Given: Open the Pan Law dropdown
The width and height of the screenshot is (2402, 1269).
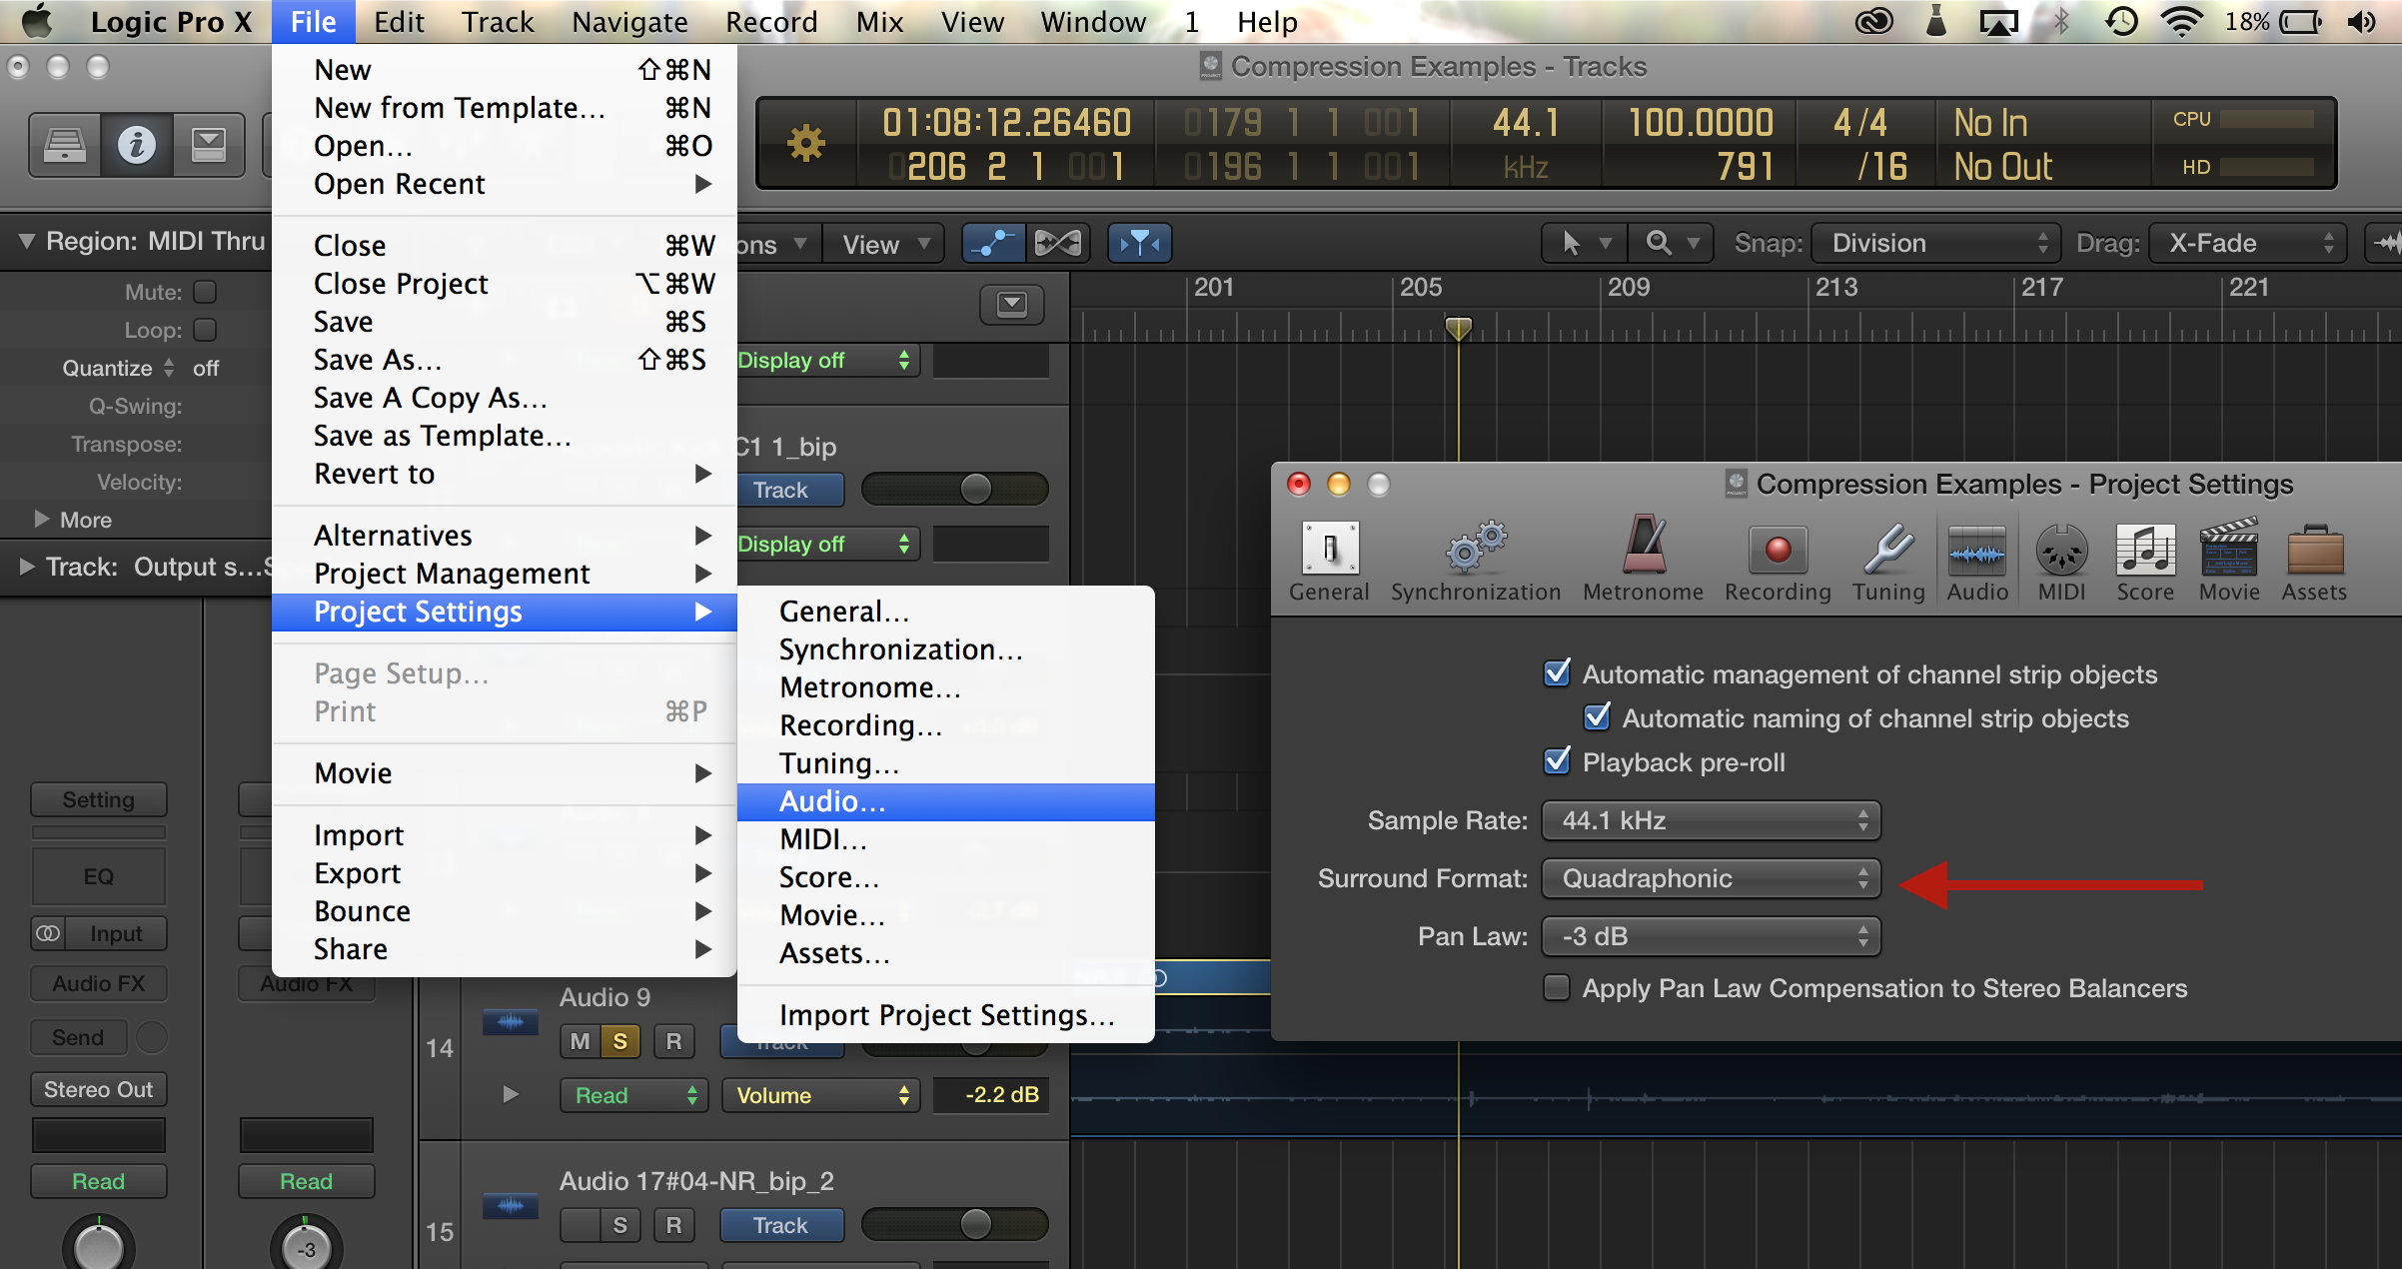Looking at the screenshot, I should point(1711,936).
